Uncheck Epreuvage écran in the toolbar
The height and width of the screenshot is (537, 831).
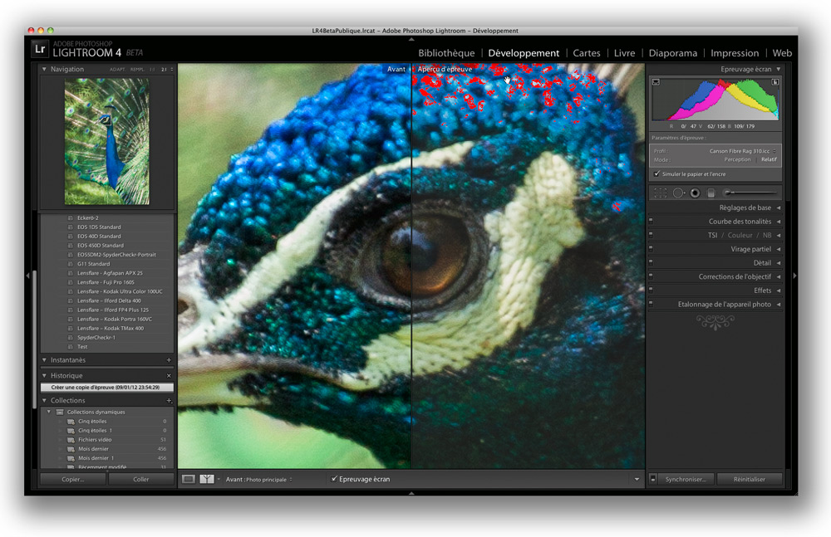(x=334, y=479)
